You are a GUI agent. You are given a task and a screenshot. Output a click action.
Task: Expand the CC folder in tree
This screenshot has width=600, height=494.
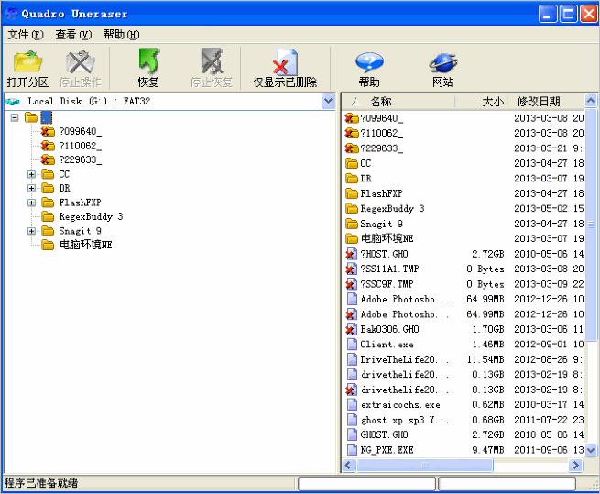tap(32, 174)
